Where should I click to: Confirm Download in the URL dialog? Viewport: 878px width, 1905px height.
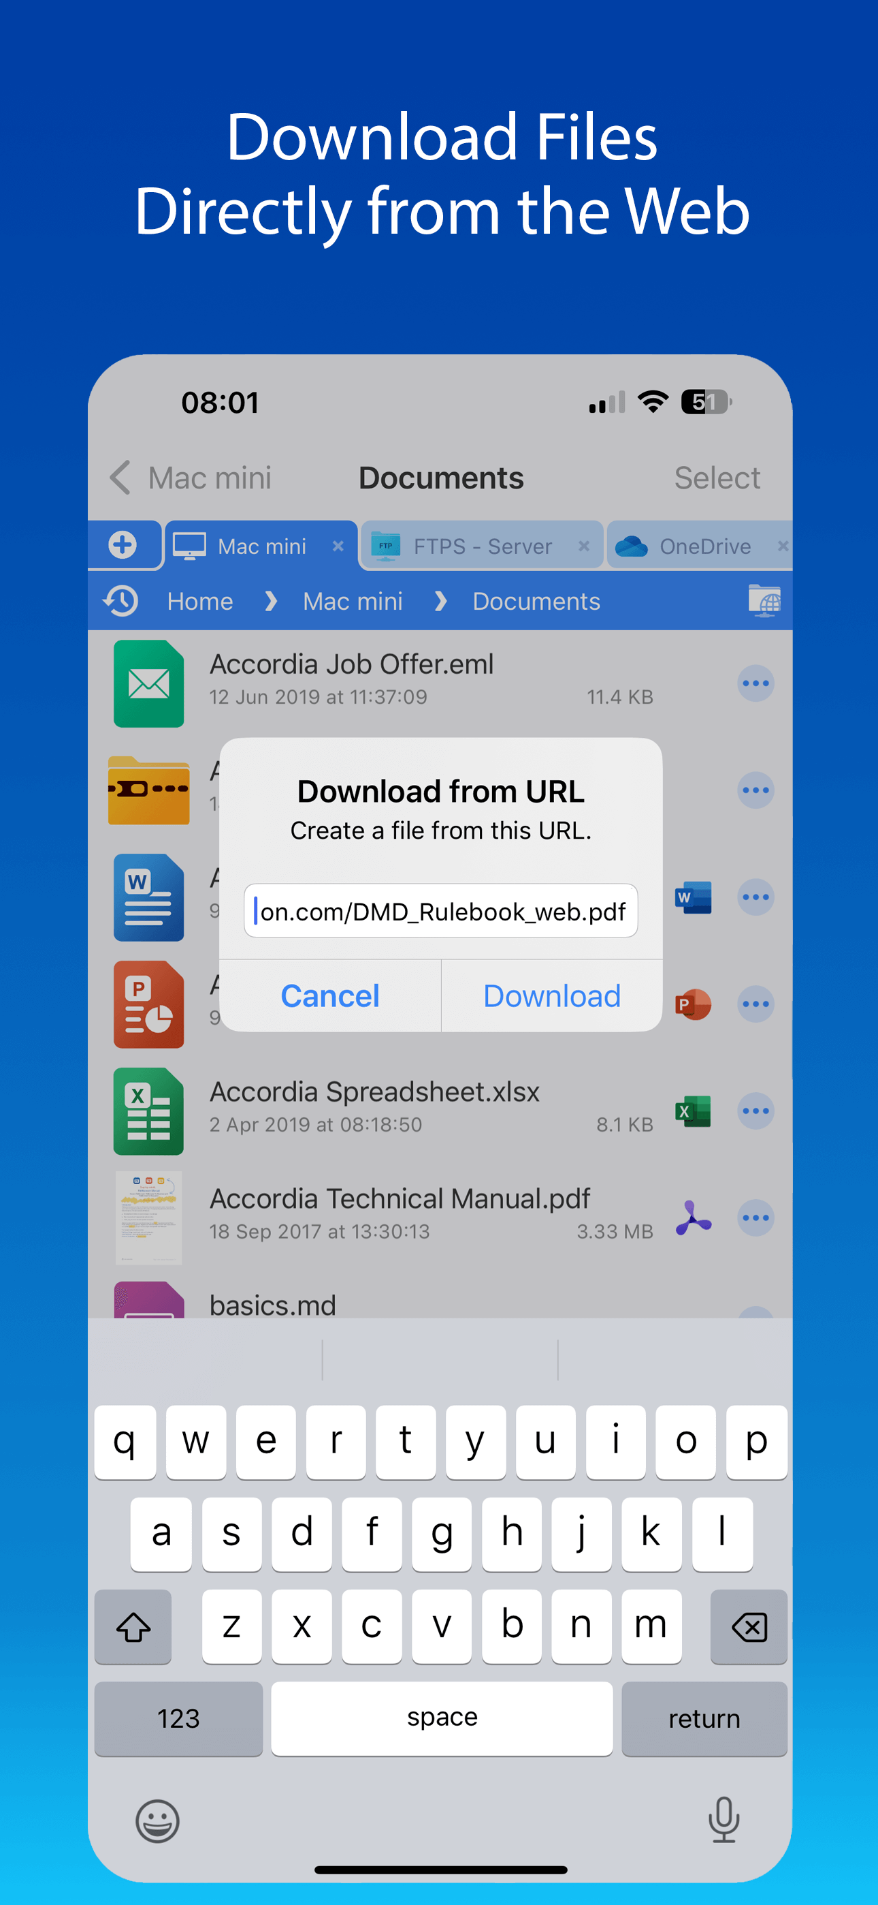tap(552, 996)
